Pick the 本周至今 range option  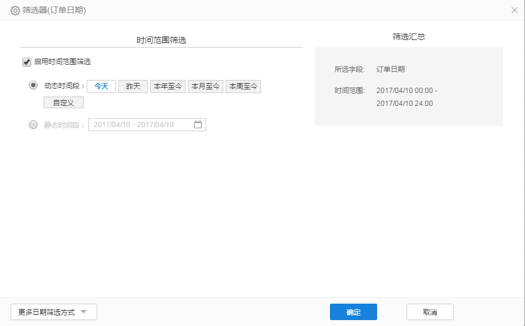click(243, 87)
